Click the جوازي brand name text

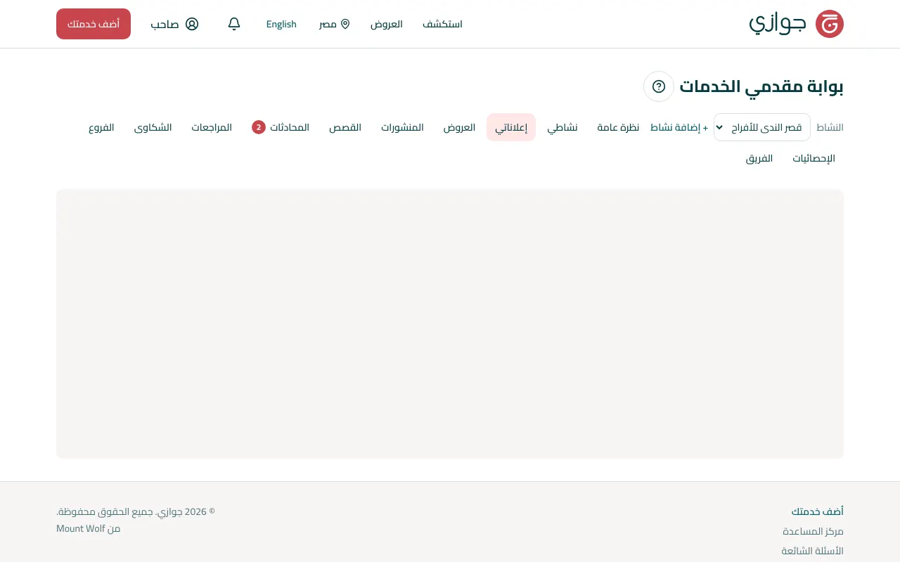click(778, 24)
